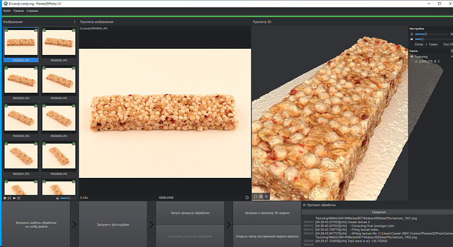Enable the Сетка checkbox
Screen dimensions: 453x247
click(x=412, y=44)
